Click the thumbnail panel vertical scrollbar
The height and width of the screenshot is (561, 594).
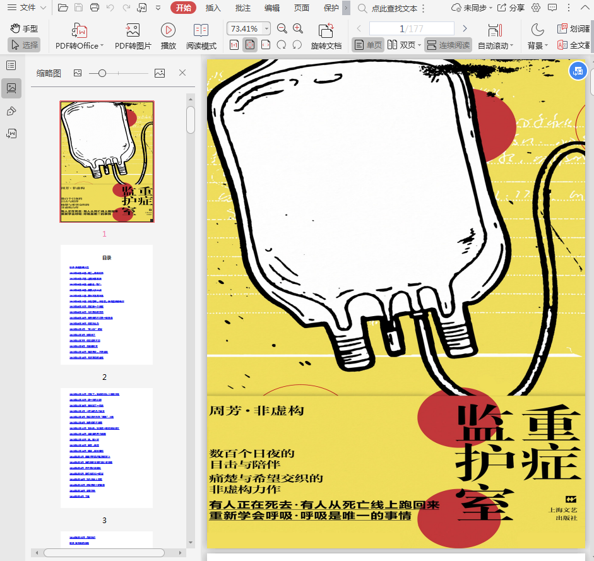click(x=191, y=119)
